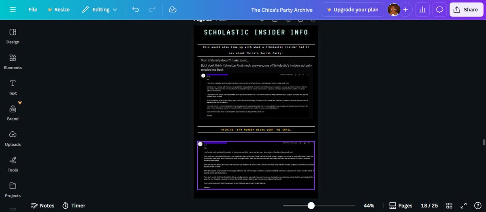Open the Projects panel
Image resolution: width=486 pixels, height=212 pixels.
coord(13,189)
